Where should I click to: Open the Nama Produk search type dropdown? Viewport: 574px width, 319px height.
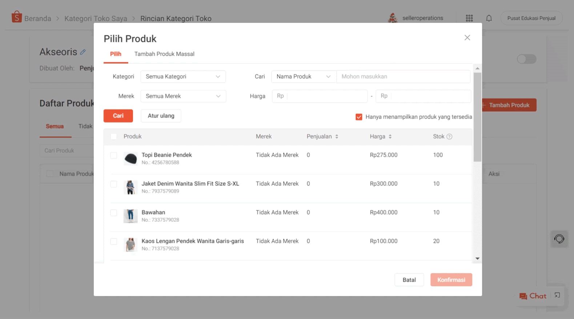pos(303,77)
